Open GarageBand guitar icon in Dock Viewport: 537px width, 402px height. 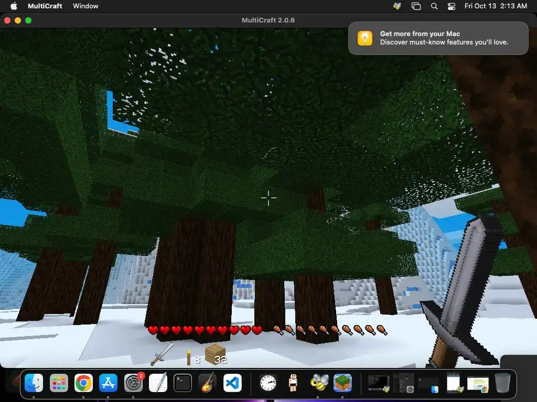208,383
